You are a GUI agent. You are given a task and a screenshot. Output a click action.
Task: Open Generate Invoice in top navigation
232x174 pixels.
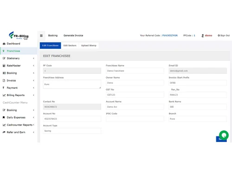click(x=73, y=35)
